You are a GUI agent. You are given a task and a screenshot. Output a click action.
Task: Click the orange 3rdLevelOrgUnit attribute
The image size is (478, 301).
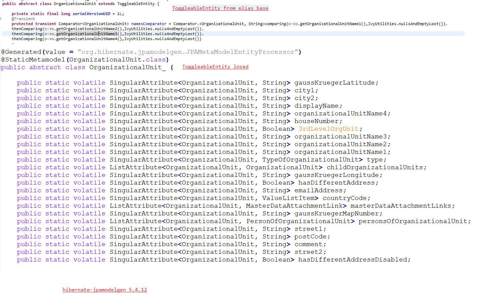click(x=328, y=129)
